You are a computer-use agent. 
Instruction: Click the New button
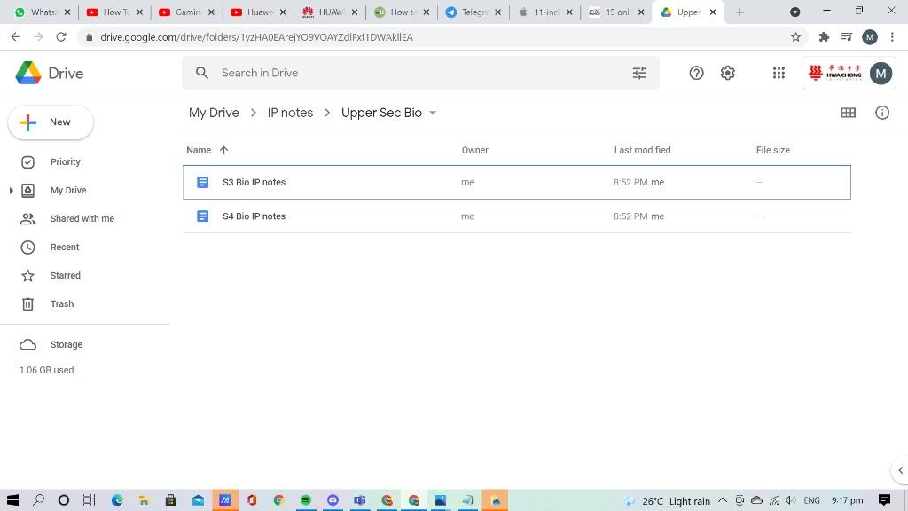coord(51,122)
